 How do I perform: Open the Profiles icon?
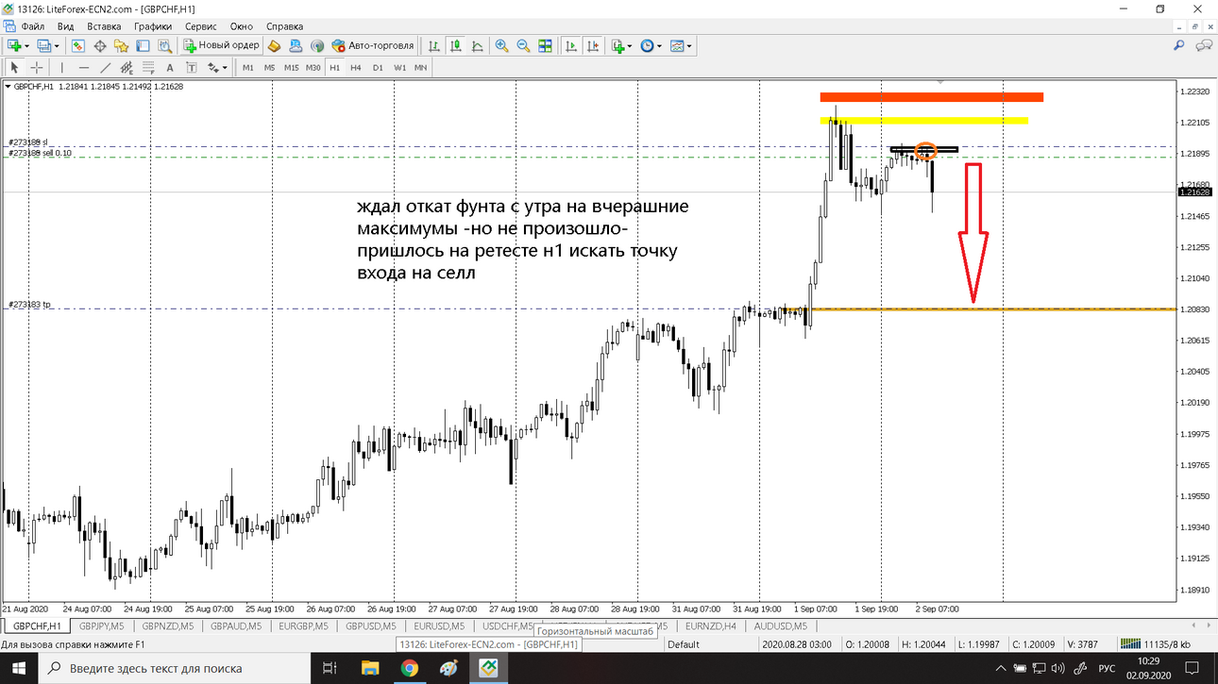click(x=44, y=45)
